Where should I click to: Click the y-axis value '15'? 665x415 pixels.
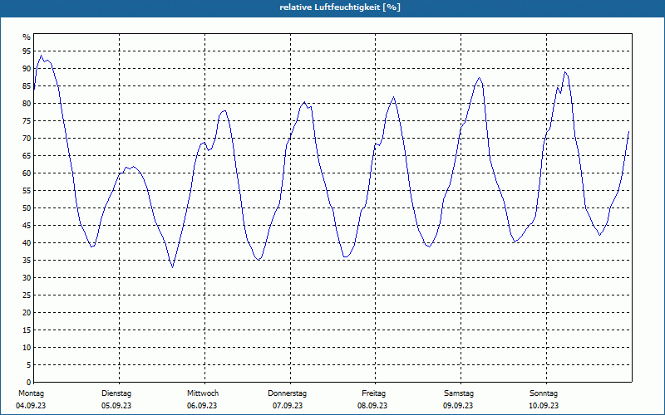(x=27, y=330)
